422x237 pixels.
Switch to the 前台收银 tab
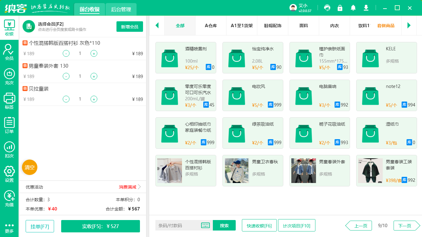pos(90,9)
